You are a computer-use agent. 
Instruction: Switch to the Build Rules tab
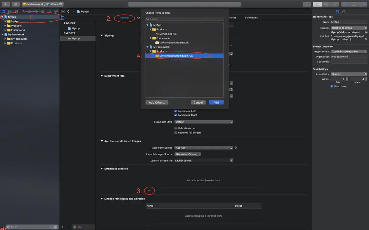pos(251,18)
